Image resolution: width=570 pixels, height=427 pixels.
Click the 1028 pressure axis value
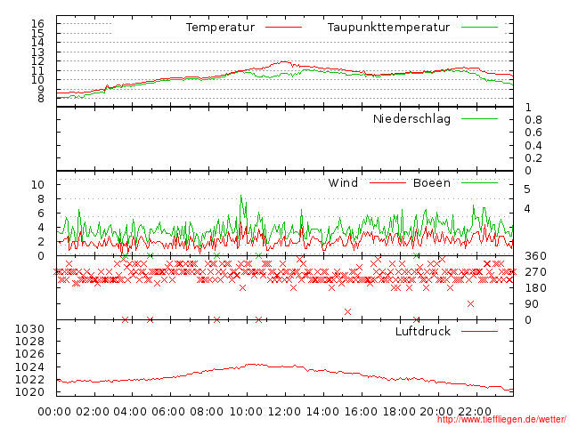(x=29, y=342)
